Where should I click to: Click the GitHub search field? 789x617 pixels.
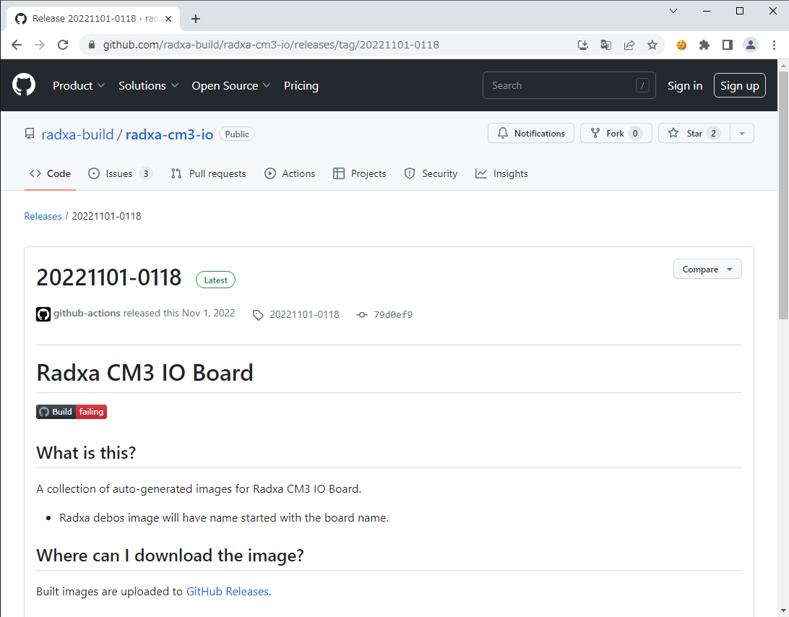coord(569,85)
